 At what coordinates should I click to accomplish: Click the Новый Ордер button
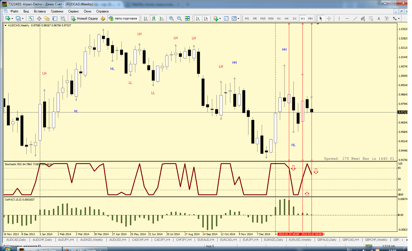coord(85,18)
